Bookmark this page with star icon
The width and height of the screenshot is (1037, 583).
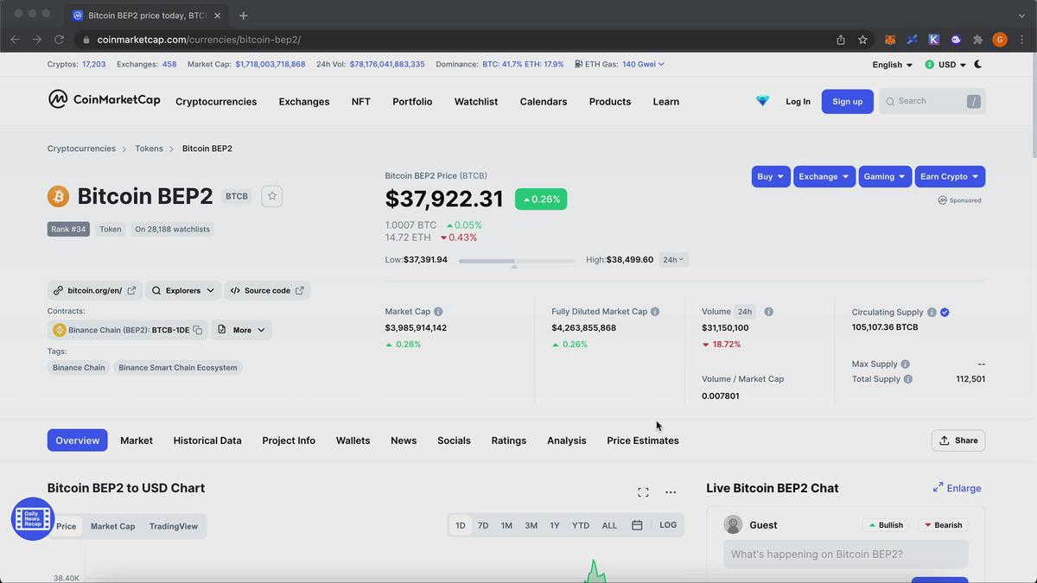coord(862,40)
